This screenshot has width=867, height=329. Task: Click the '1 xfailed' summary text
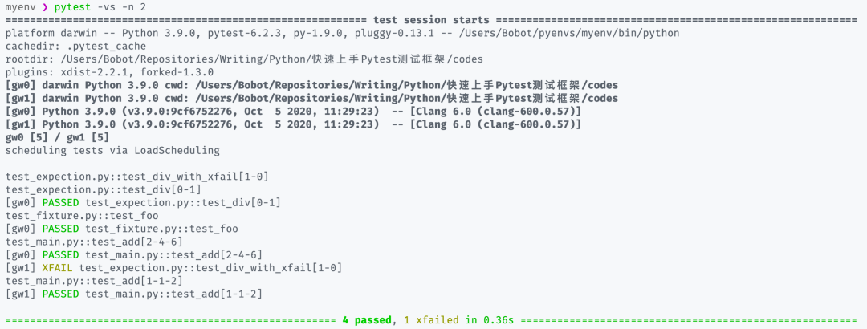(x=430, y=319)
